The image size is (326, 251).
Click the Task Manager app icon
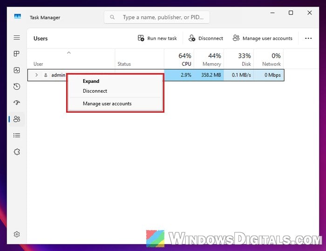(18, 16)
